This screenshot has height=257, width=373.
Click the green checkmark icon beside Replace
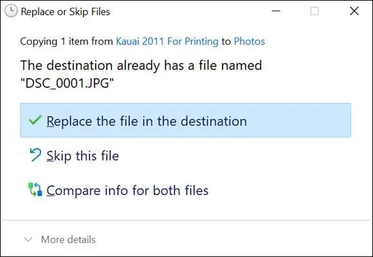(35, 120)
